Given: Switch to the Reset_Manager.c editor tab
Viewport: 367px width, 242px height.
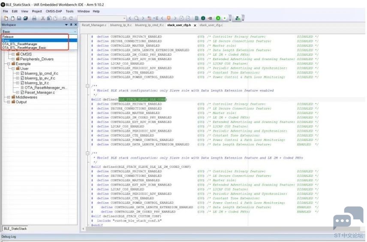Looking at the screenshot, I should [94, 25].
